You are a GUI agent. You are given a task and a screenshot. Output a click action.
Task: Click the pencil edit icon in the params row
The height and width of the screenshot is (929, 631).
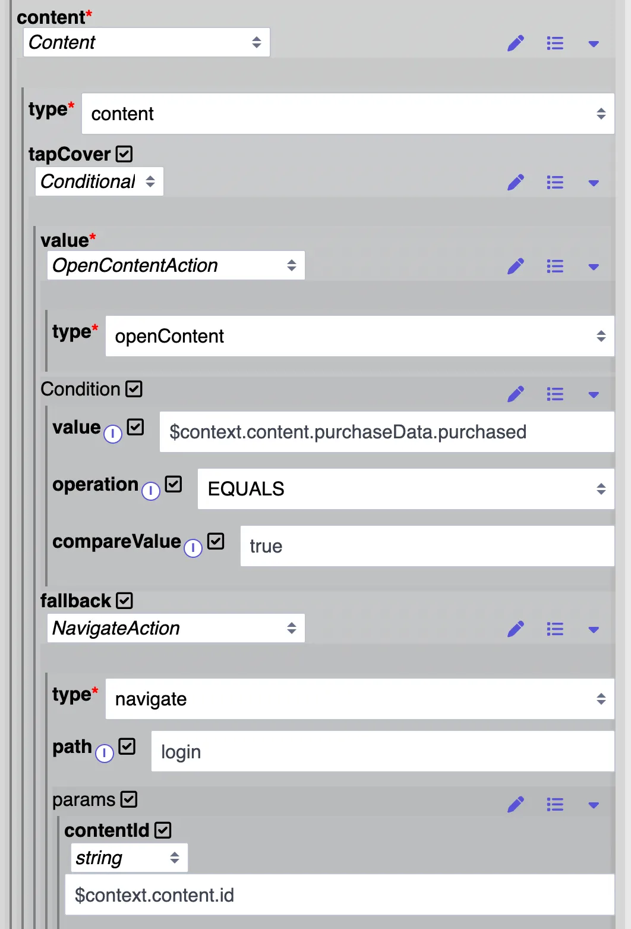click(x=516, y=805)
